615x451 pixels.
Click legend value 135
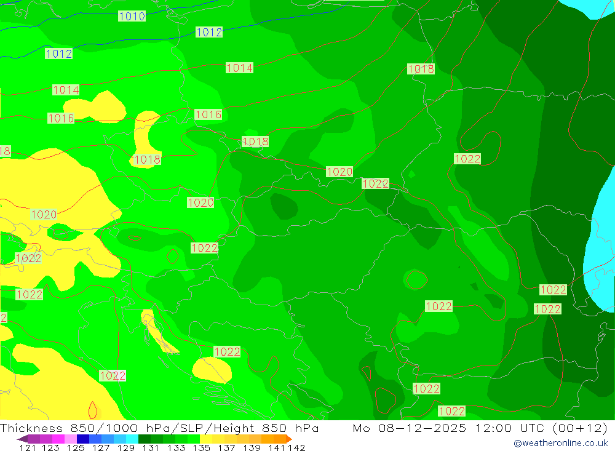coord(201,447)
